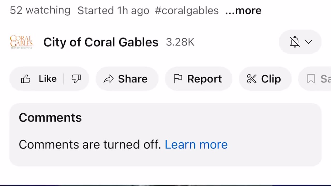This screenshot has height=186, width=331.
Task: Click the 3.28K subscriber count
Action: click(180, 42)
